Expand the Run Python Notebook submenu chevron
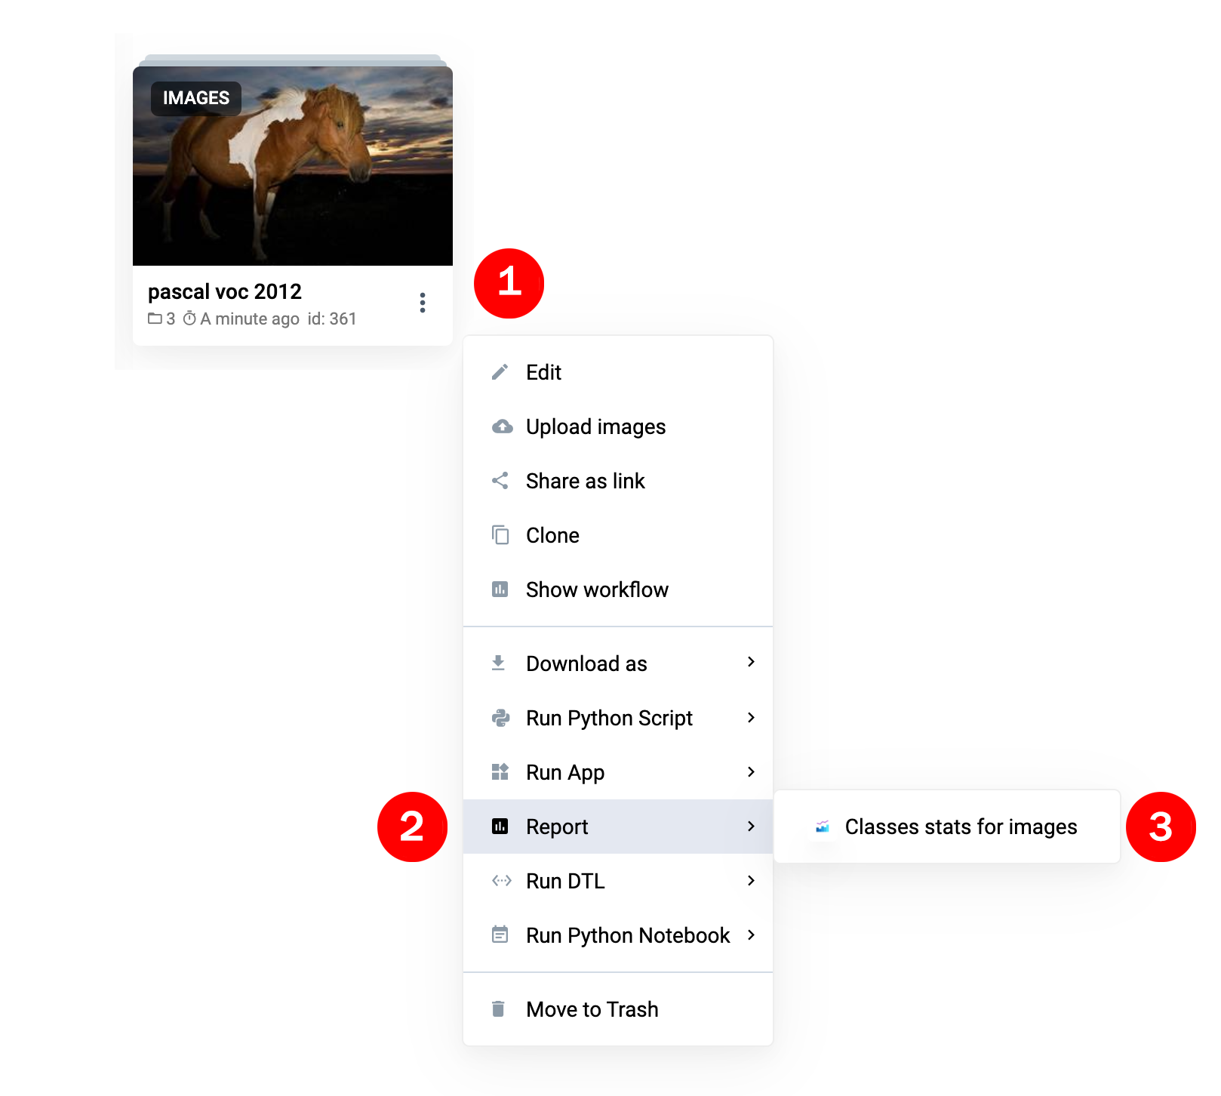 (751, 934)
